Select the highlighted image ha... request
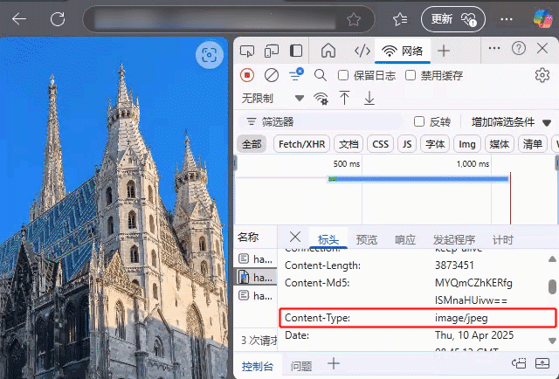 255,277
